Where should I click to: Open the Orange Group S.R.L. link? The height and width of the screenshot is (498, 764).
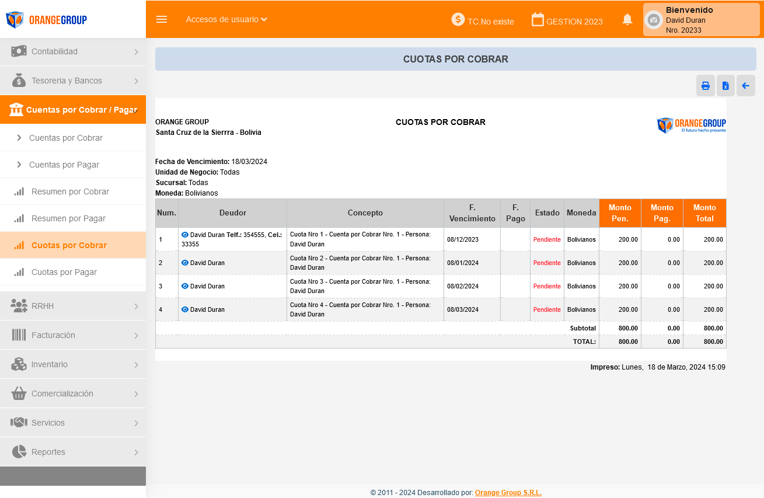click(508, 493)
